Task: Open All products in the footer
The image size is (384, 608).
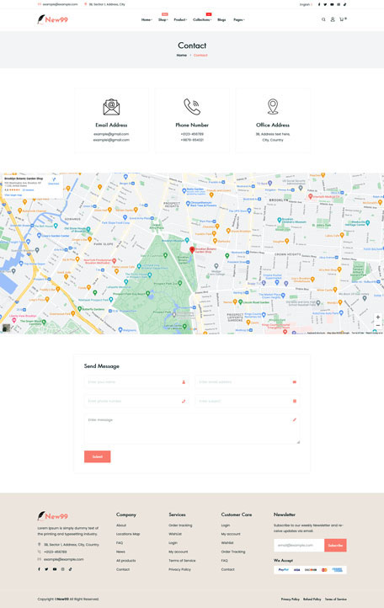Action: click(126, 561)
